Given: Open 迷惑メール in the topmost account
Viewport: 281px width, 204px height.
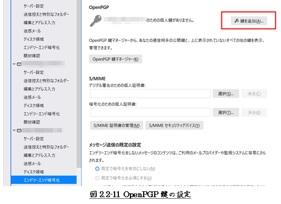Looking at the screenshot, I should pos(32,31).
